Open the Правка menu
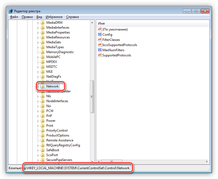This screenshot has width=218, height=179. tap(27, 17)
